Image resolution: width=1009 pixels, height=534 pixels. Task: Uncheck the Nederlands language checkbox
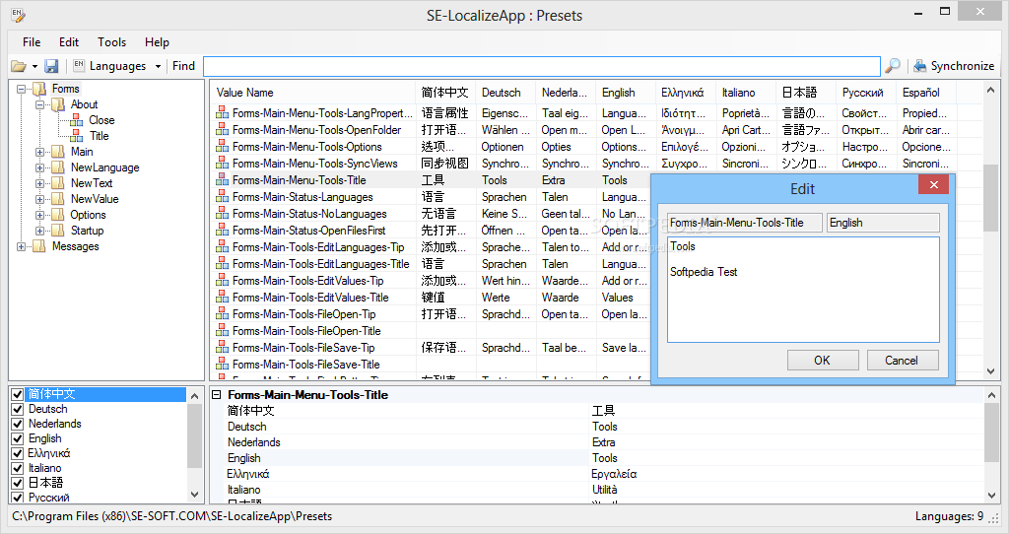(x=18, y=424)
